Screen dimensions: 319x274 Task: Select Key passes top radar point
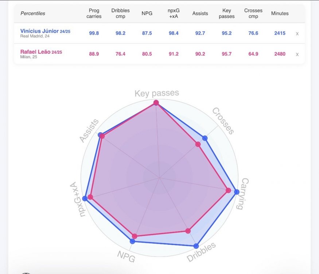coord(156,103)
